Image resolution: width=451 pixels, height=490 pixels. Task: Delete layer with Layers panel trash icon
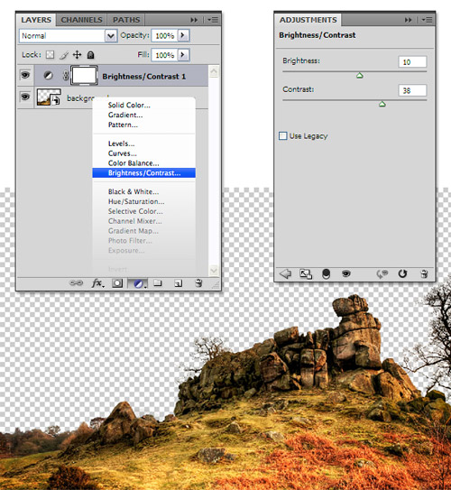198,283
